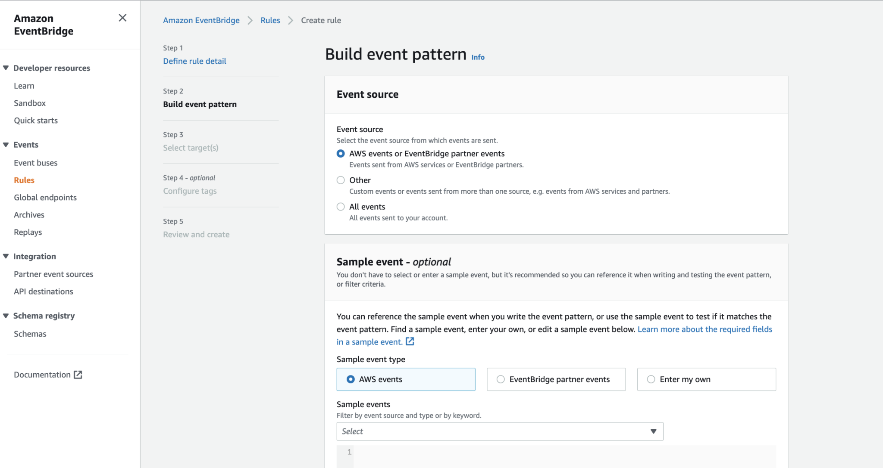
Task: Collapse the Developer resources section
Action: 6,68
